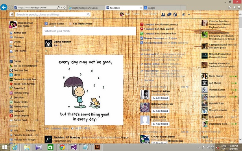The height and width of the screenshot is (151, 242).
Task: Open the messages chat bubbles header icon
Action: coord(169,15)
